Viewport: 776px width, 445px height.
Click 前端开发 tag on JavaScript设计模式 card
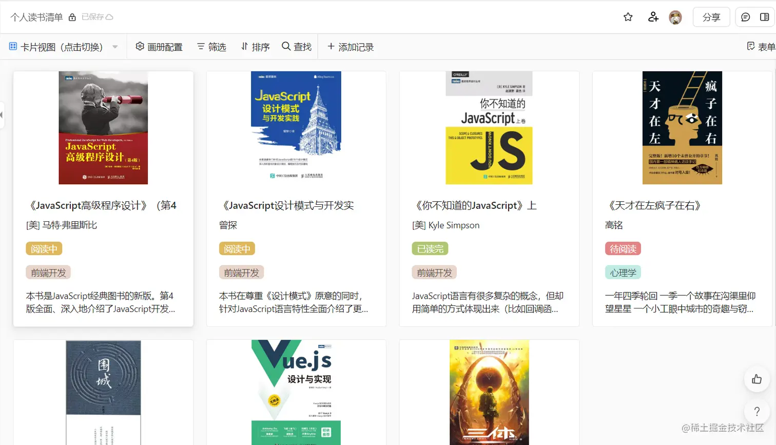(x=242, y=273)
